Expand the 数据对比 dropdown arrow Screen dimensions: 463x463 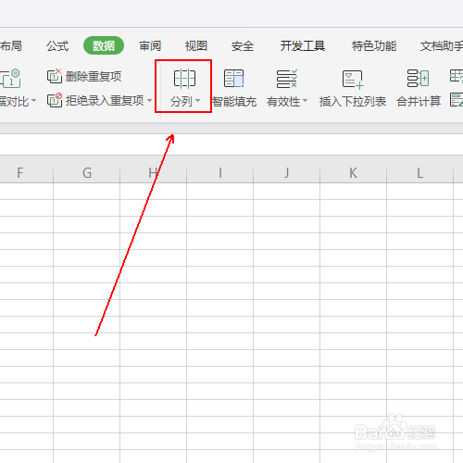point(33,101)
